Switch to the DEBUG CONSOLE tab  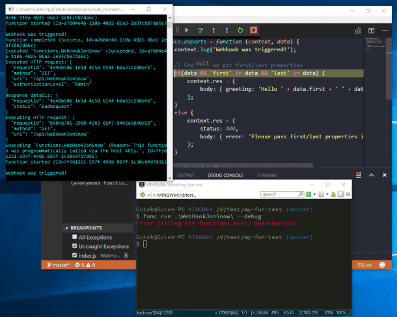point(225,175)
